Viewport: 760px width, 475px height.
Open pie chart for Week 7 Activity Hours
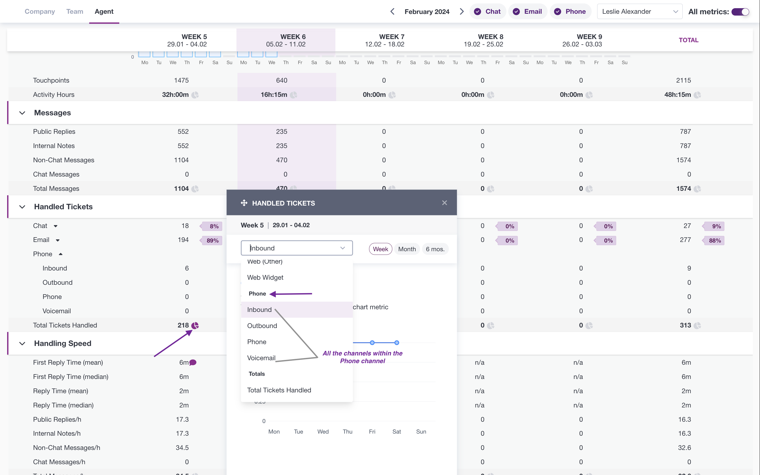pos(392,95)
